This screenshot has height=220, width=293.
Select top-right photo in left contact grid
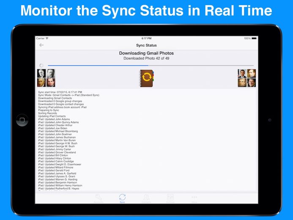(x=51, y=73)
